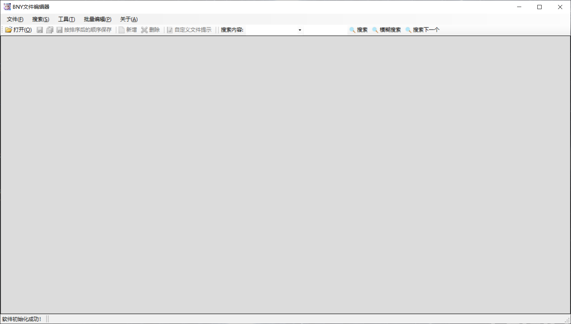Open 自定义文件提示 toolbar item
The image size is (571, 324).
[189, 30]
